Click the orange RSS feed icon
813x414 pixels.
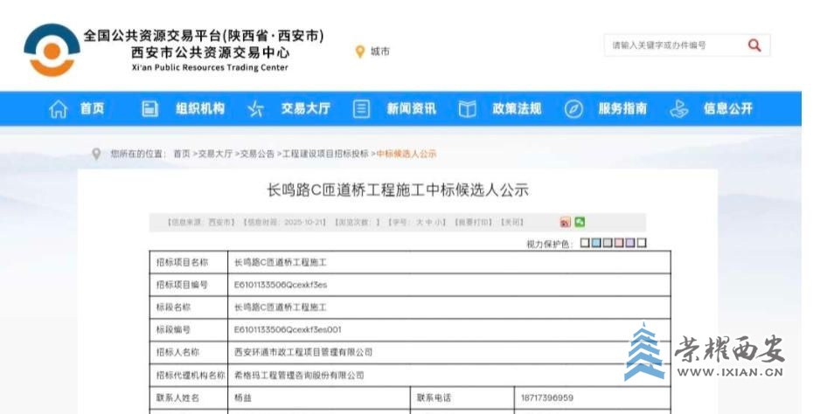pos(565,223)
